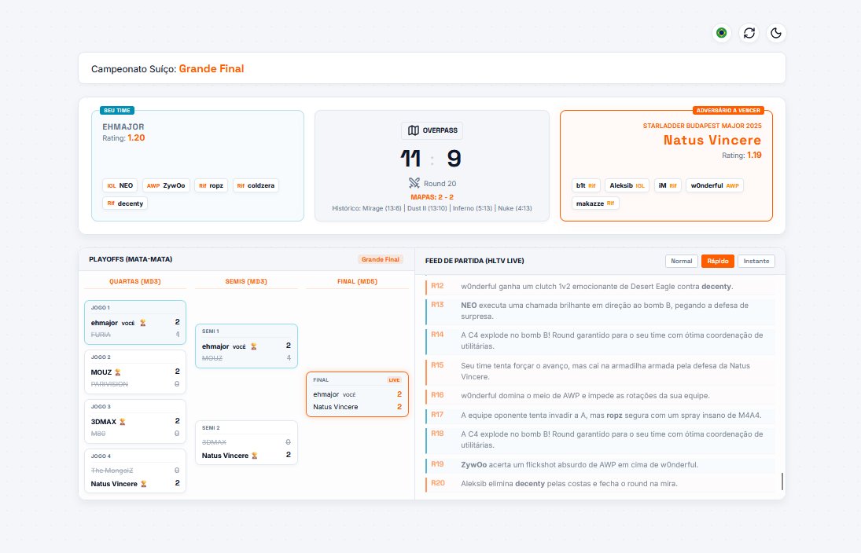The height and width of the screenshot is (553, 861).
Task: Click the Histórico map scores line
Action: click(x=432, y=208)
